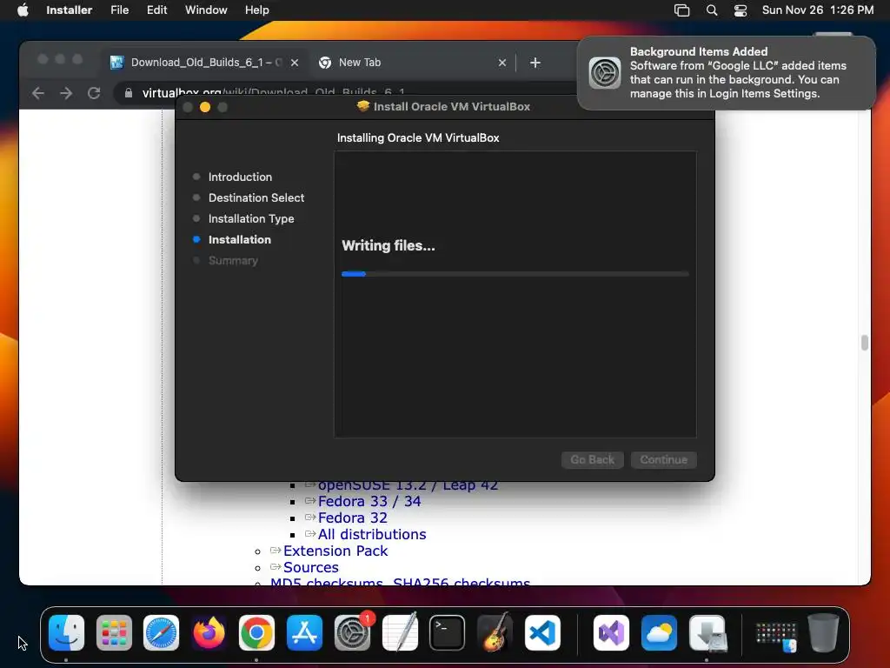Screen dimensions: 890x668
Task: Open System Settings from the Dock
Action: coord(352,633)
